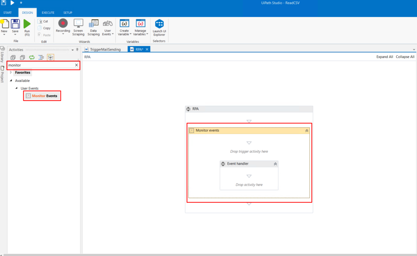Click the User Events keyboard-mouse icon
This screenshot has width=417, height=256.
(108, 23)
